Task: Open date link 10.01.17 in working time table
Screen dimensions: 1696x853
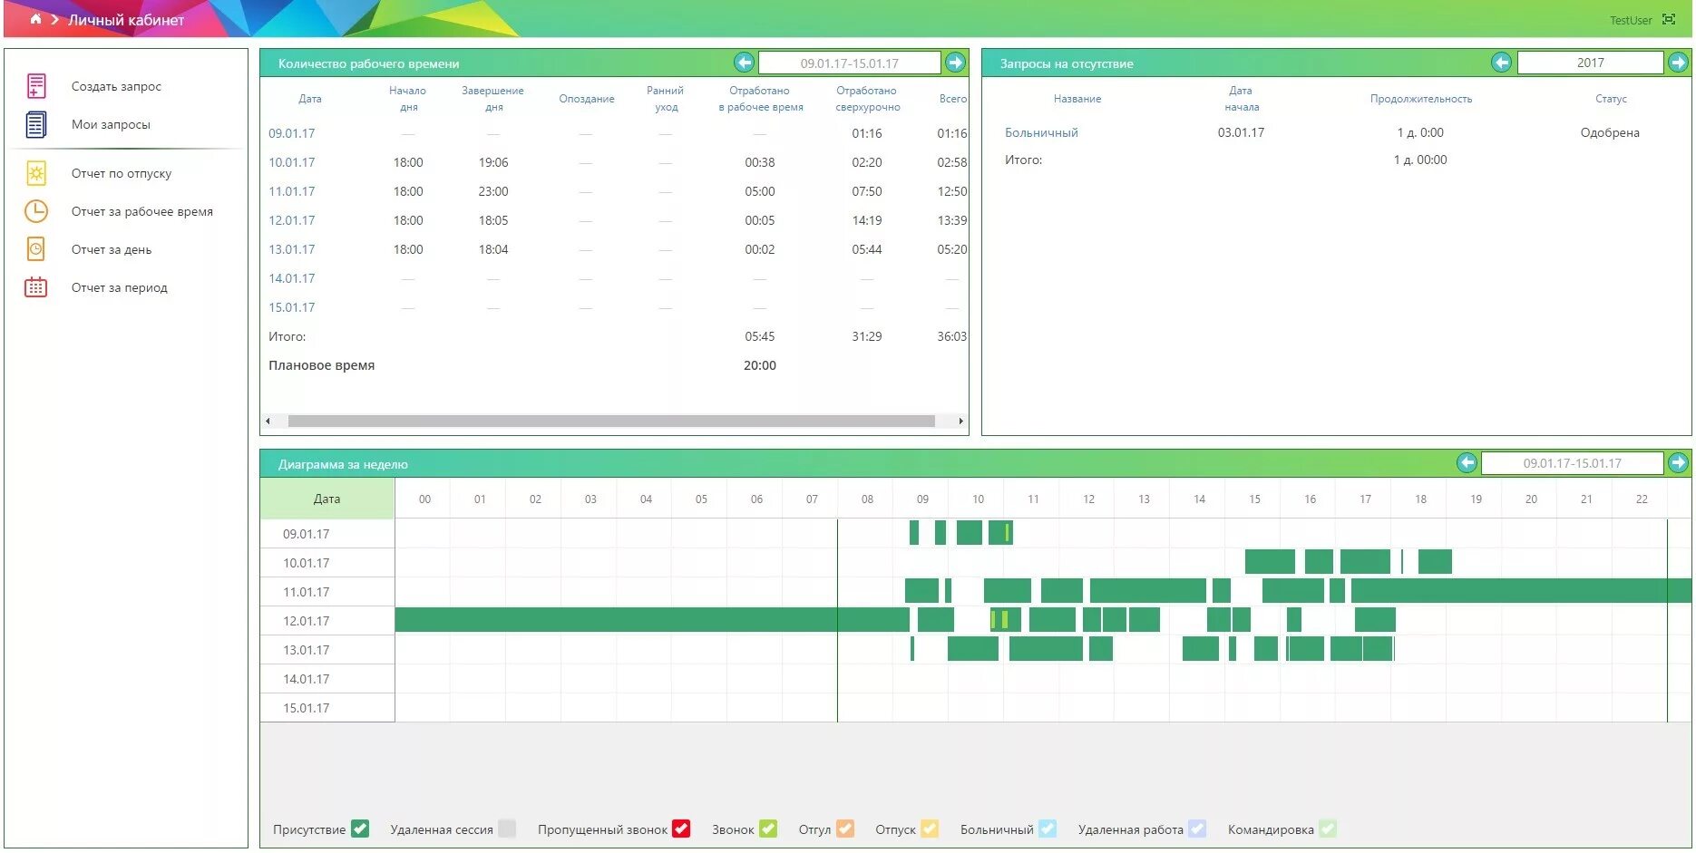Action: click(x=292, y=162)
